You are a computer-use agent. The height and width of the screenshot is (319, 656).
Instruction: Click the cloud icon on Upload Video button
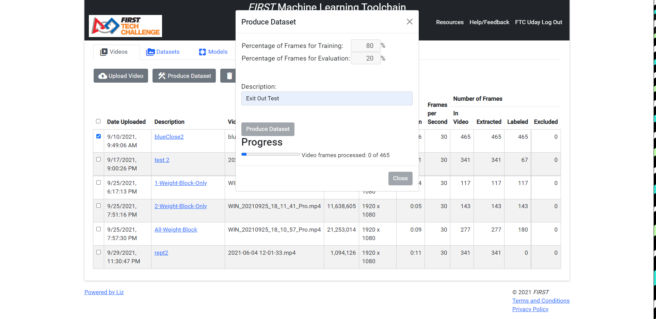[x=103, y=75]
